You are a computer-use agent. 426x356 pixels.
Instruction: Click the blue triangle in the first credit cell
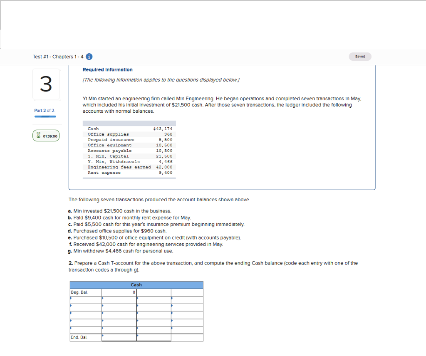coord(172,298)
